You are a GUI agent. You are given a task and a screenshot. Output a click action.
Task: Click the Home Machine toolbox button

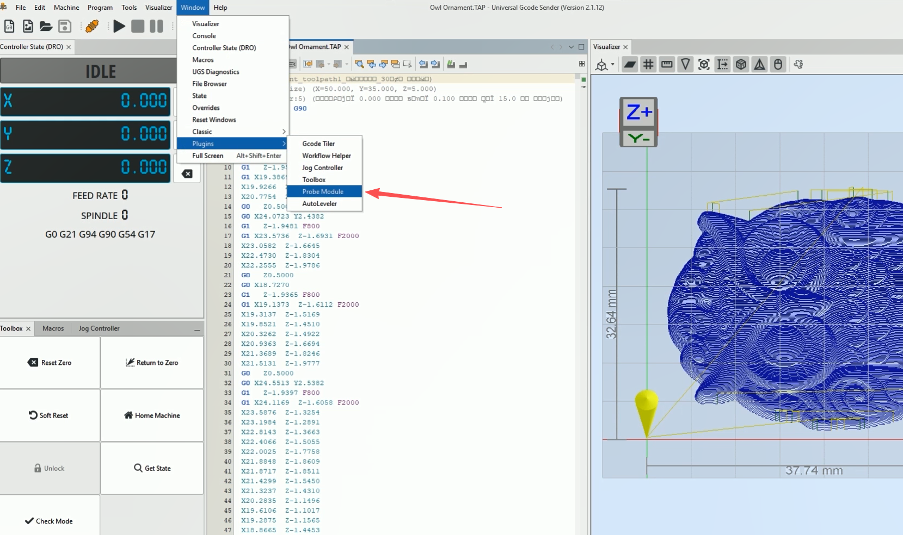click(x=152, y=415)
